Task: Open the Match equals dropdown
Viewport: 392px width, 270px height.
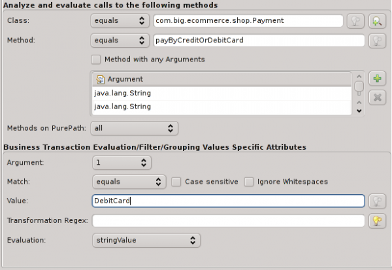Action: tap(129, 182)
